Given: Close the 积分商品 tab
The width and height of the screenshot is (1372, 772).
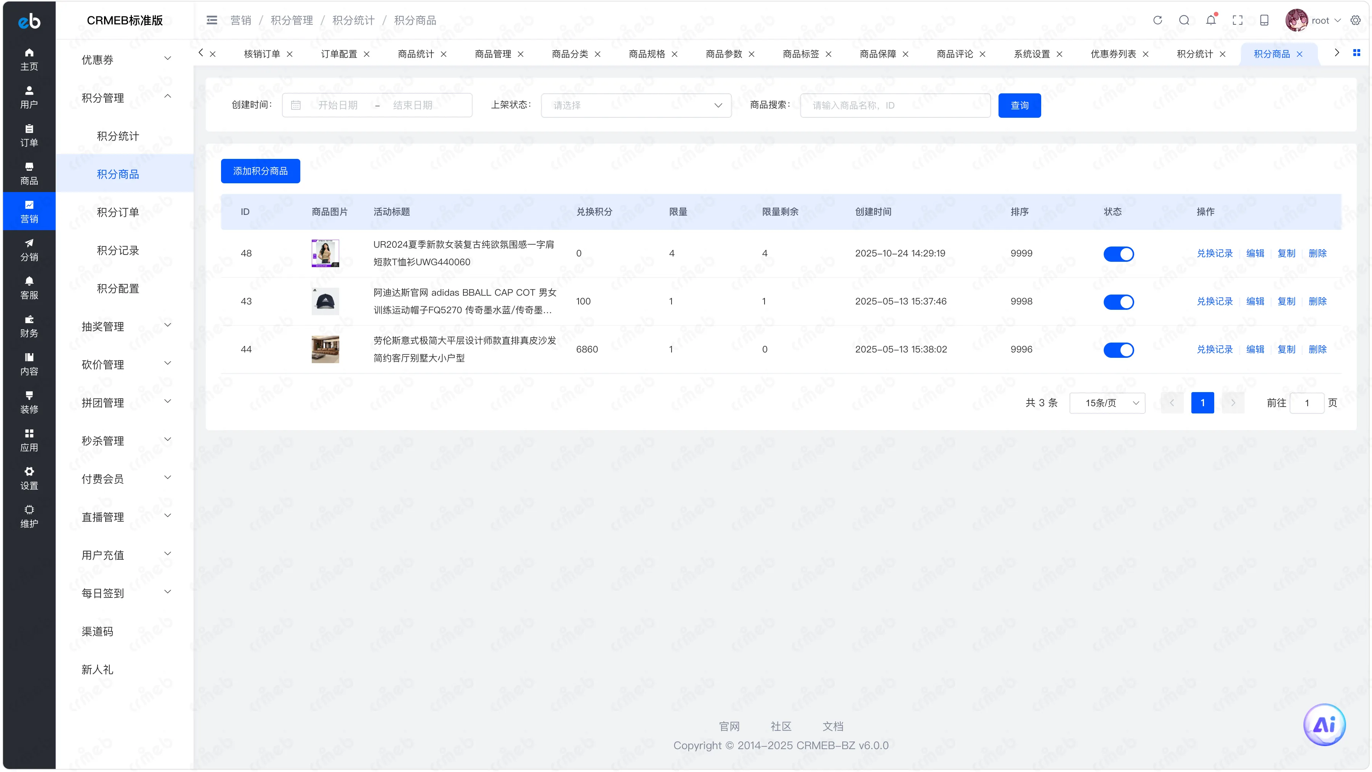Looking at the screenshot, I should [1300, 54].
